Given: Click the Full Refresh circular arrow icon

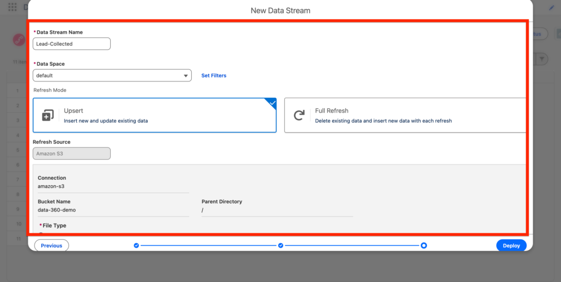Looking at the screenshot, I should pos(299,115).
